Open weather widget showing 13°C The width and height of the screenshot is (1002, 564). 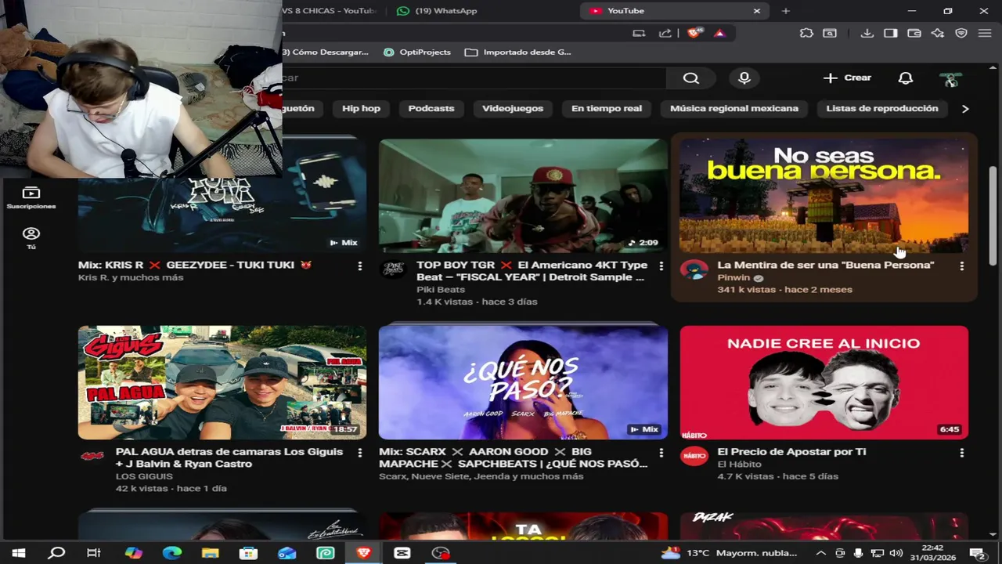pos(729,553)
